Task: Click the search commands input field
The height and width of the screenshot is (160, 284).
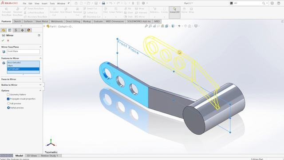Action: (x=248, y=3)
